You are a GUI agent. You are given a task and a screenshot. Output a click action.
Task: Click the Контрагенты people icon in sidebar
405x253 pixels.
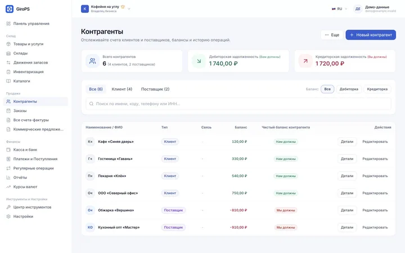(8, 101)
